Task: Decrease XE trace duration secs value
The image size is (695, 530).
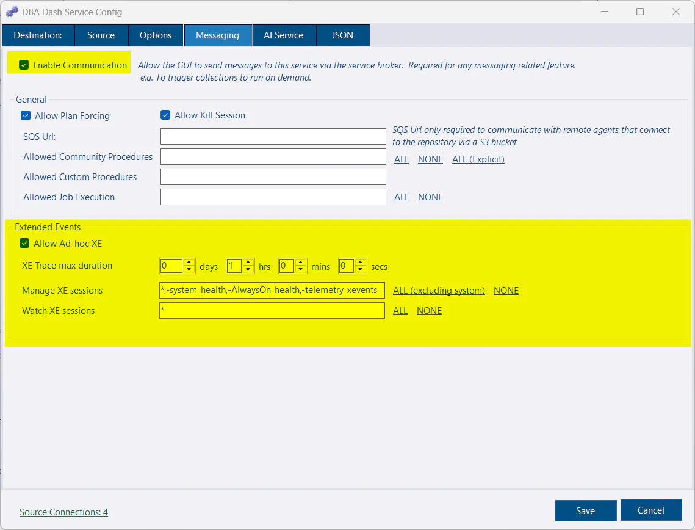Action: click(x=361, y=269)
